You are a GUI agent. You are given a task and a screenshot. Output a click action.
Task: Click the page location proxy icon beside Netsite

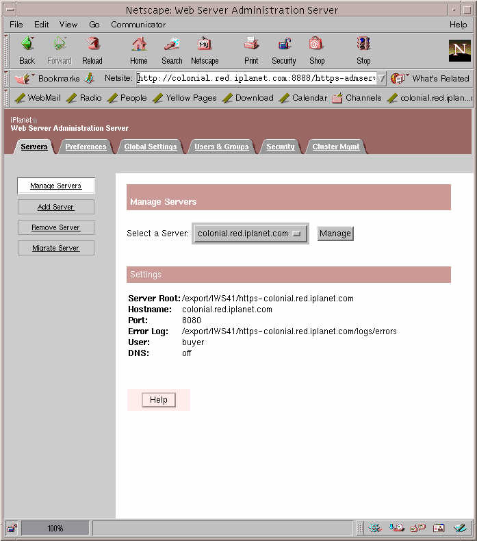click(90, 78)
